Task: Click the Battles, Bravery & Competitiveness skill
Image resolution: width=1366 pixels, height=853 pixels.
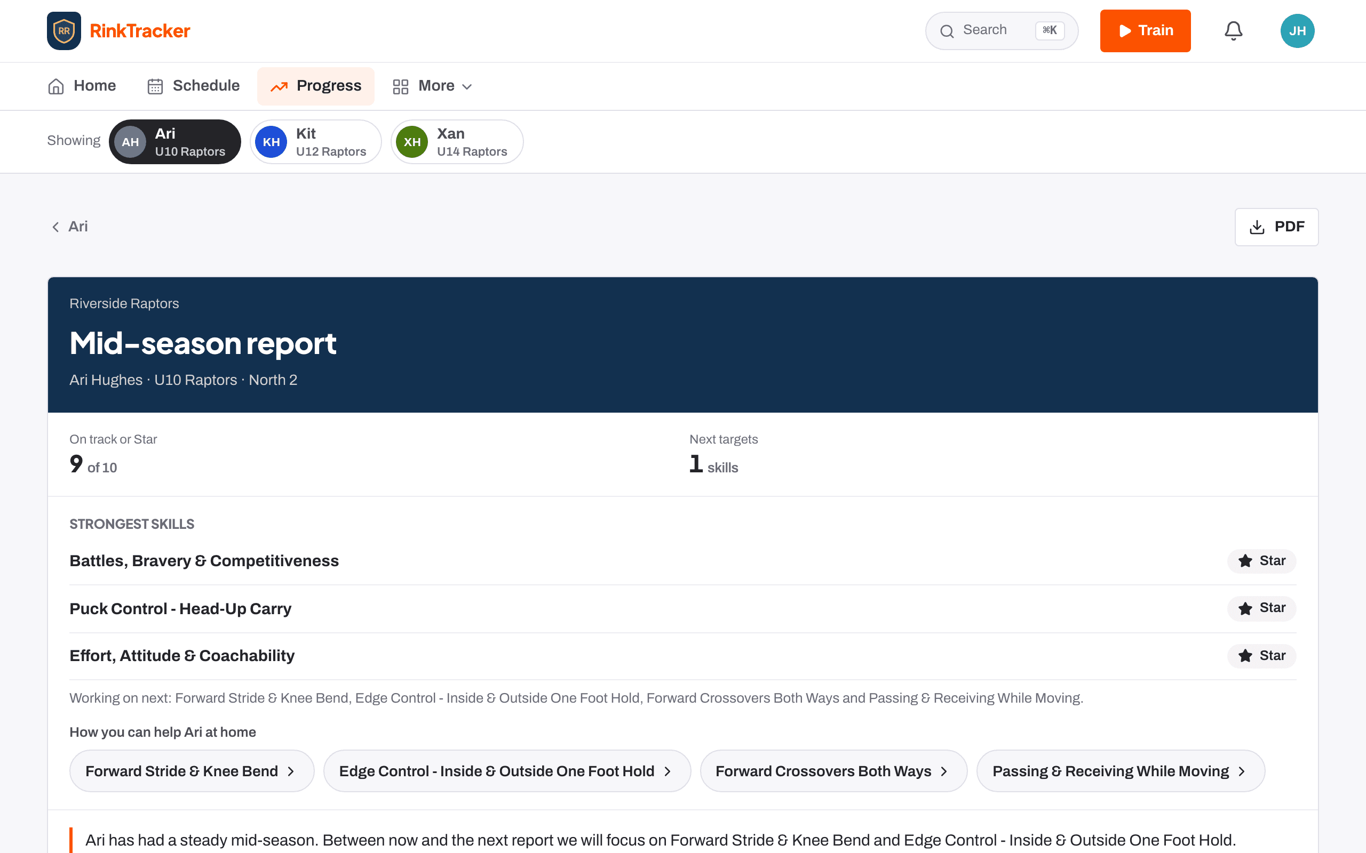Action: pyautogui.click(x=204, y=561)
